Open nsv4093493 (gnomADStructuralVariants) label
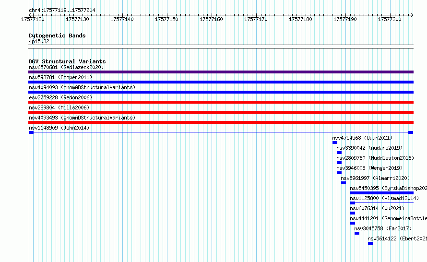The height and width of the screenshot is (262, 427). point(82,118)
